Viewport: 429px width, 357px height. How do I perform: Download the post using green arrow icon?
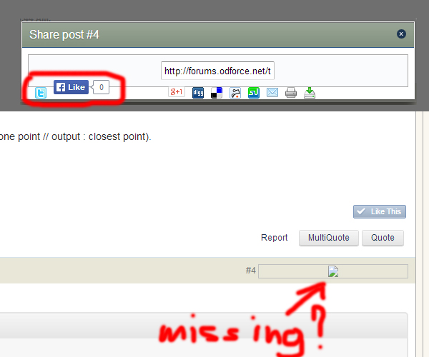(x=310, y=93)
